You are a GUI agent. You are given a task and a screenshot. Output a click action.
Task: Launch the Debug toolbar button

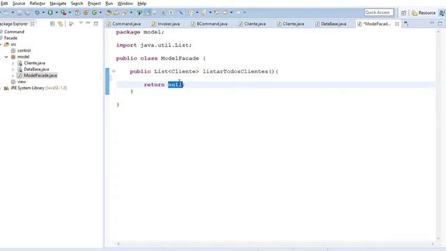pyautogui.click(x=37, y=13)
